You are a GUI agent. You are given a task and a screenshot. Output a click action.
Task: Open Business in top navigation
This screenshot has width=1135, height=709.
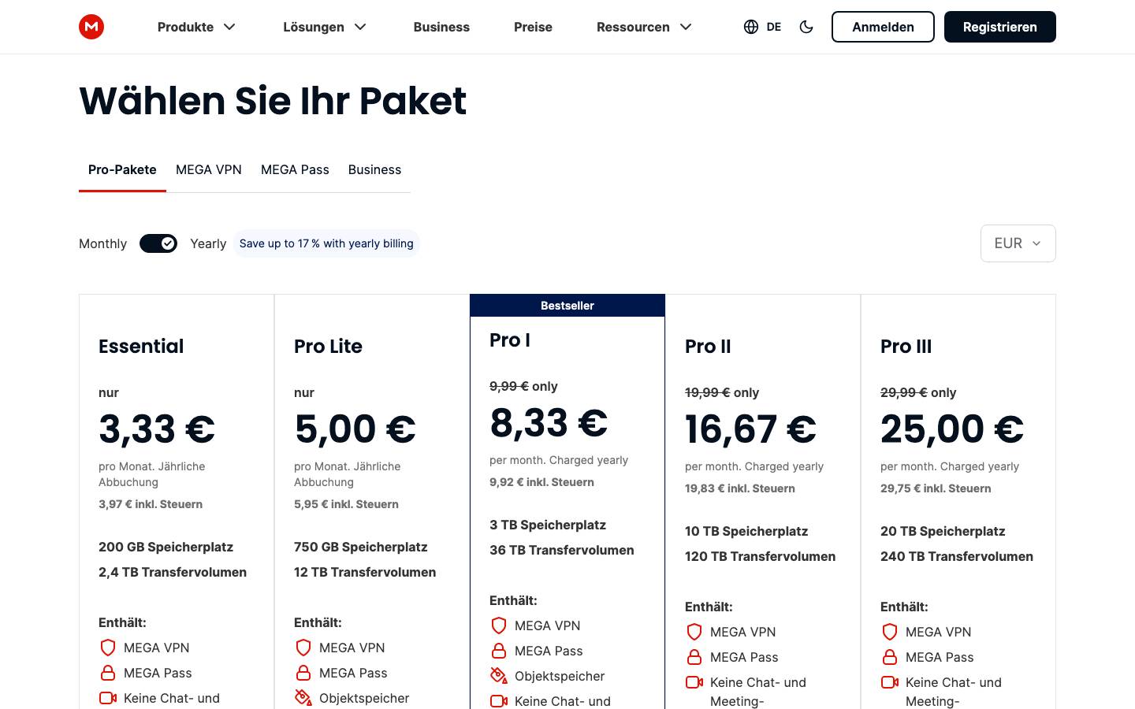441,27
